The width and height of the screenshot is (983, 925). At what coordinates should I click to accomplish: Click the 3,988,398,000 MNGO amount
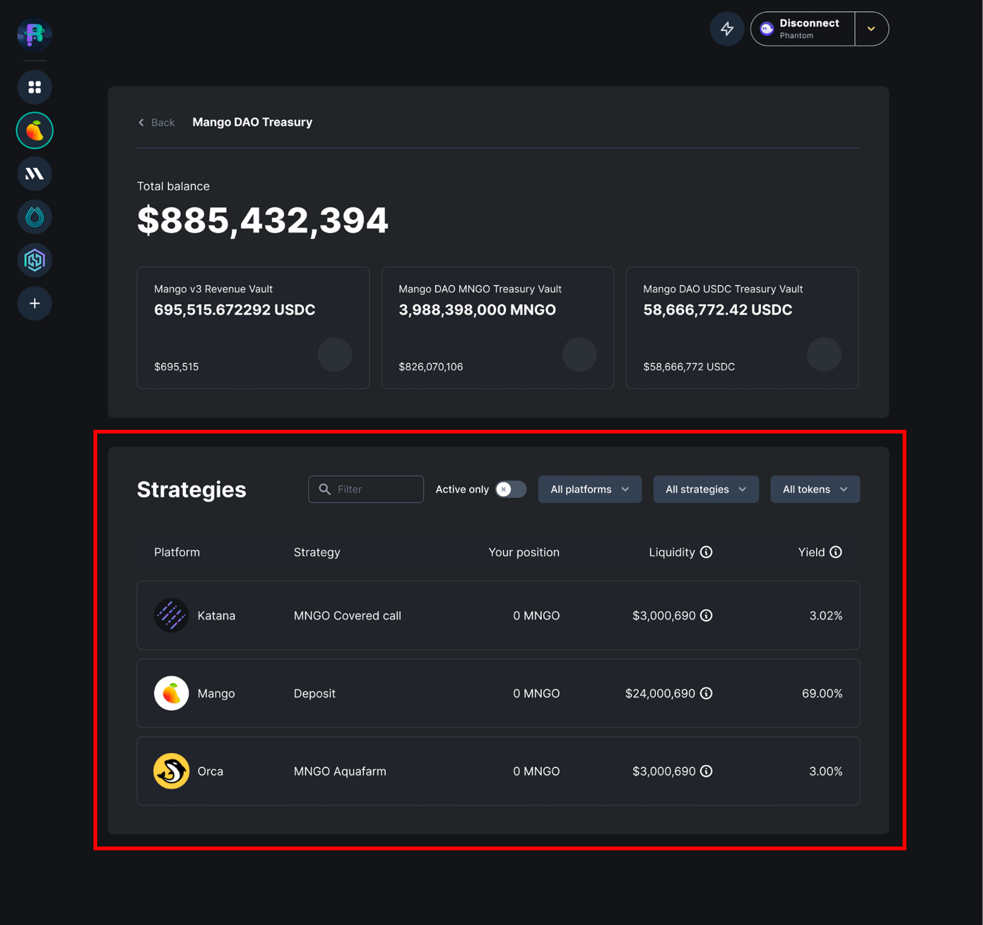click(477, 310)
